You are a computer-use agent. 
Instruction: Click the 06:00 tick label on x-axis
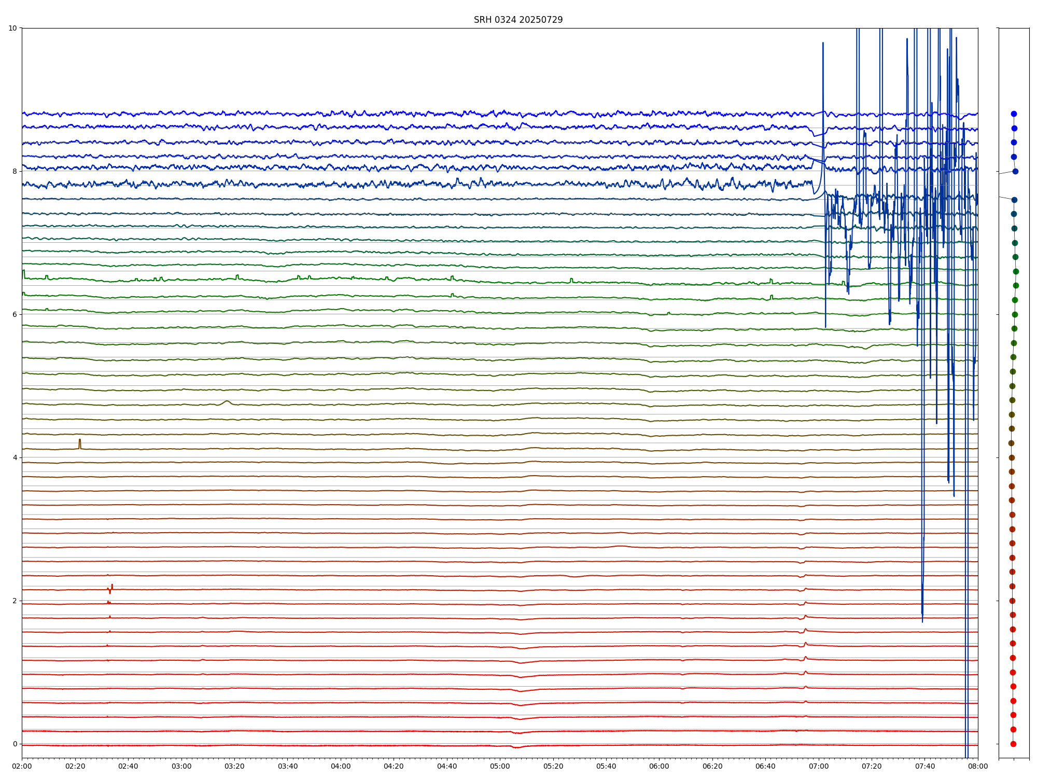(x=659, y=766)
